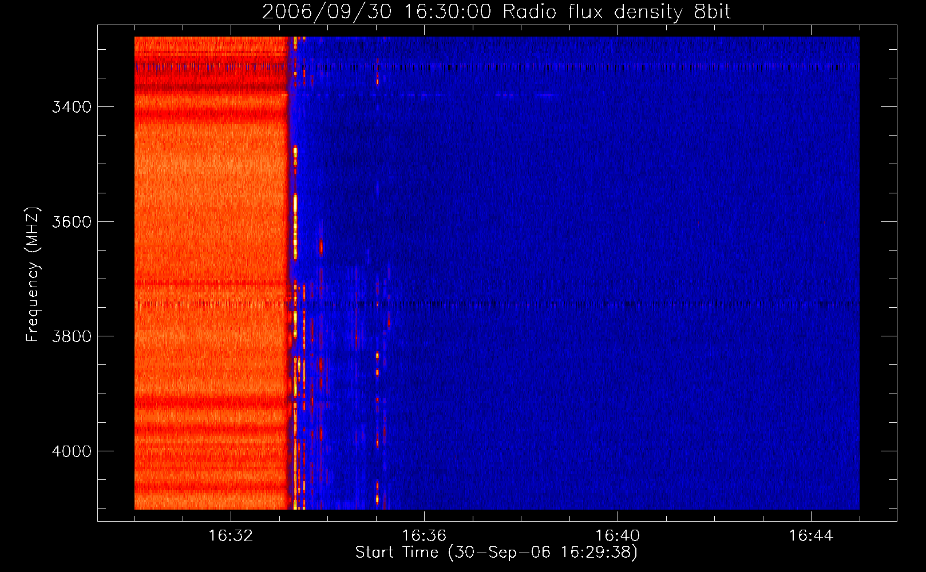The height and width of the screenshot is (572, 926).
Task: Click the 16:44 time tick label
Action: click(811, 536)
